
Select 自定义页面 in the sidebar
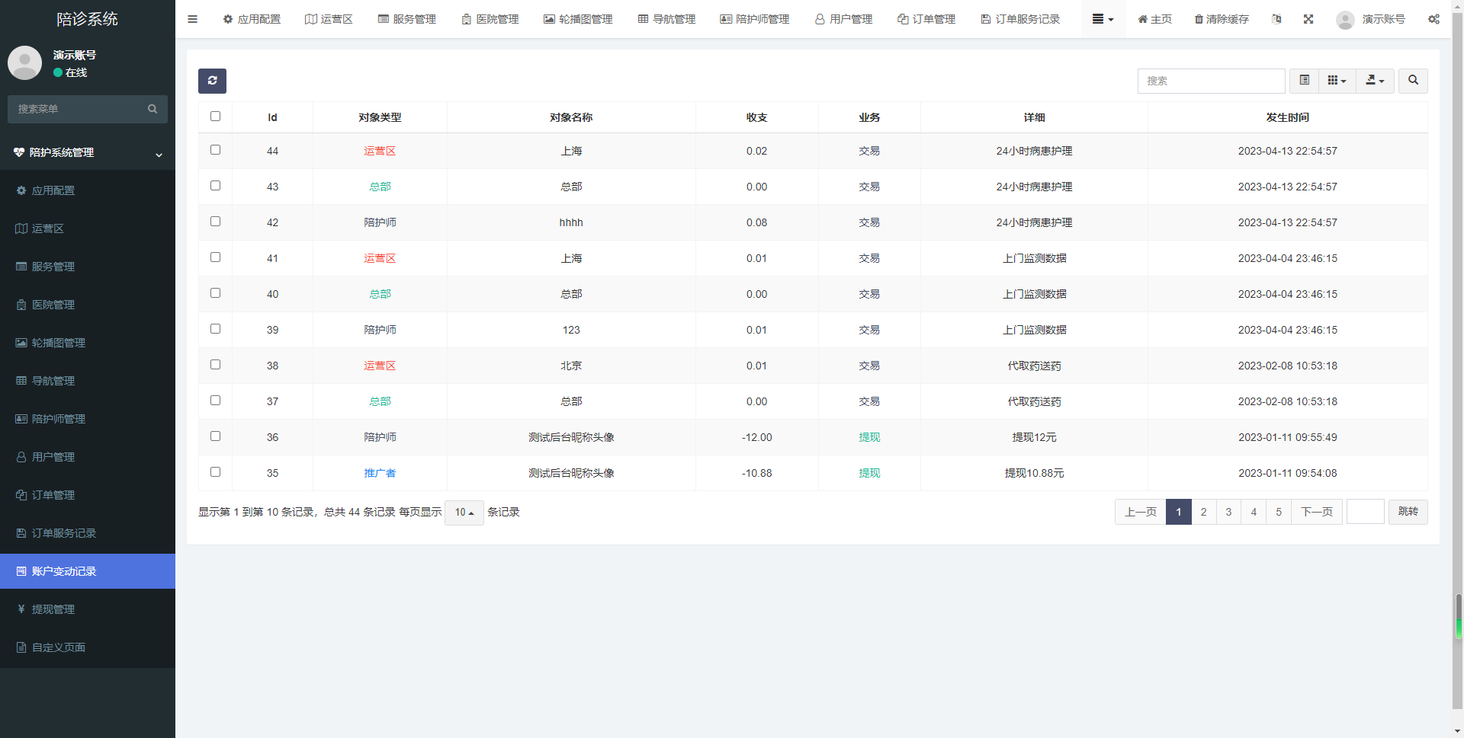[88, 647]
